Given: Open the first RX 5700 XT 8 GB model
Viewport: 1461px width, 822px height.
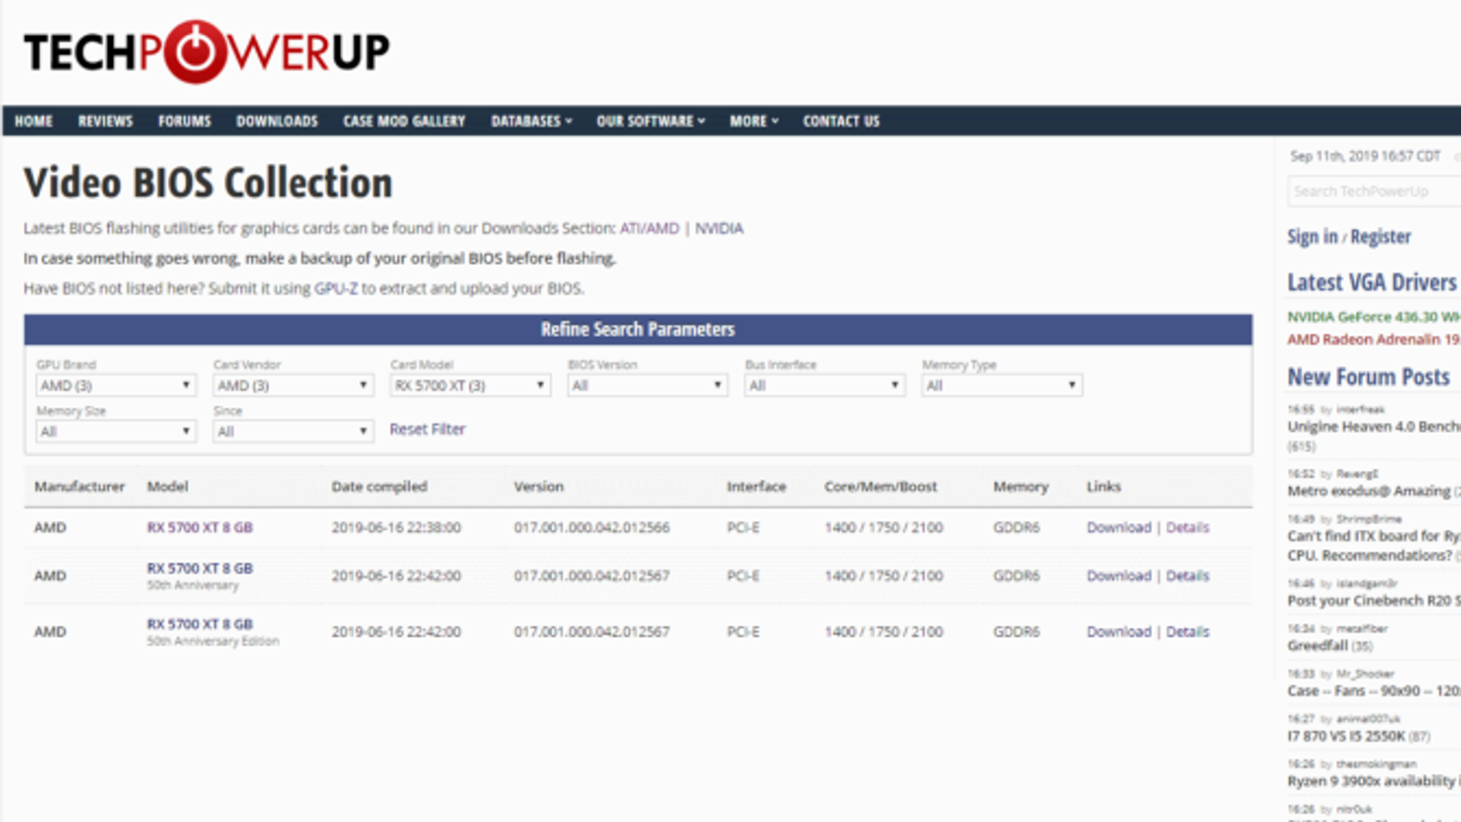Looking at the screenshot, I should point(200,528).
